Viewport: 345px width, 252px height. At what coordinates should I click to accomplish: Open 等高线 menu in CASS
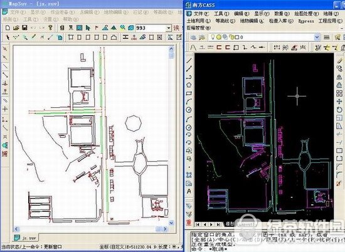(225, 21)
